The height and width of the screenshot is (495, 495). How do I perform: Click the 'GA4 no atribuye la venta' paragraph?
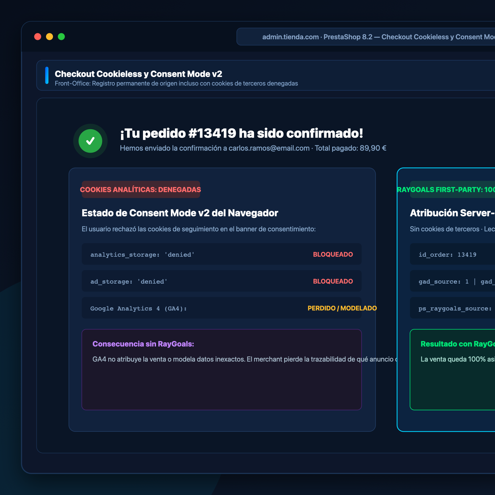[x=245, y=359]
